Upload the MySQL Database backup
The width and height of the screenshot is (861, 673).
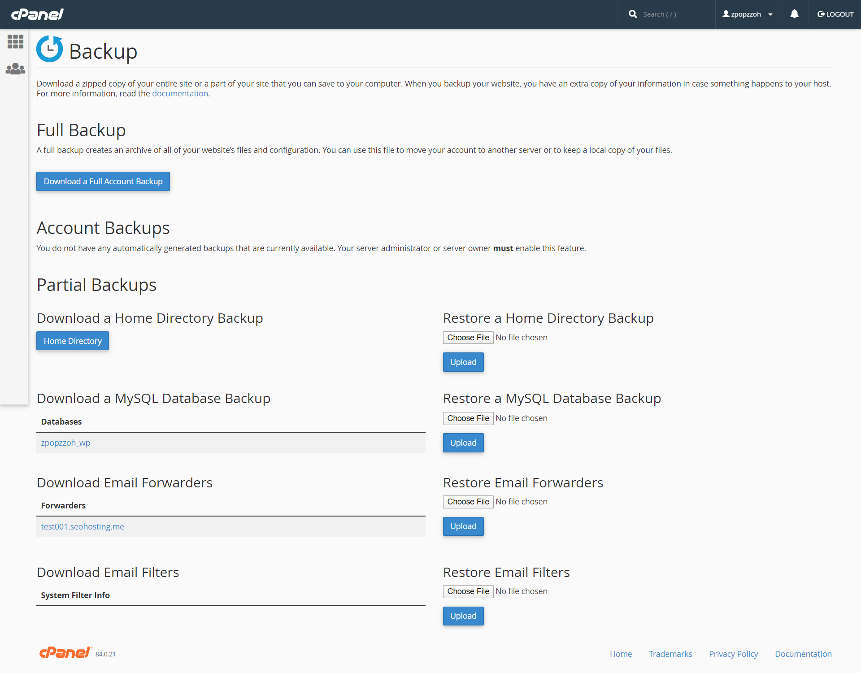[x=463, y=443]
